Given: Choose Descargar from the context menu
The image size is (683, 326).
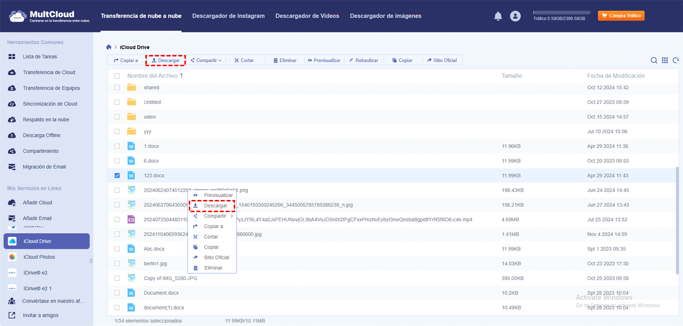Looking at the screenshot, I should click(215, 206).
